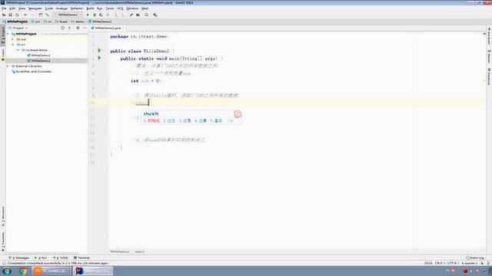Open the Sogou input method logo icon
The width and height of the screenshot is (492, 276).
click(238, 114)
